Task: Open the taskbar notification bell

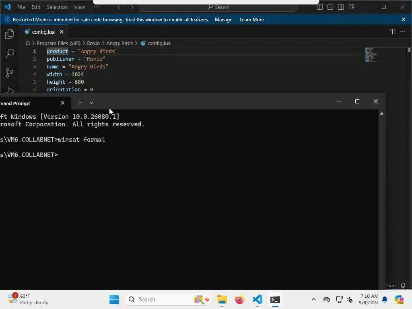Action: click(x=385, y=299)
